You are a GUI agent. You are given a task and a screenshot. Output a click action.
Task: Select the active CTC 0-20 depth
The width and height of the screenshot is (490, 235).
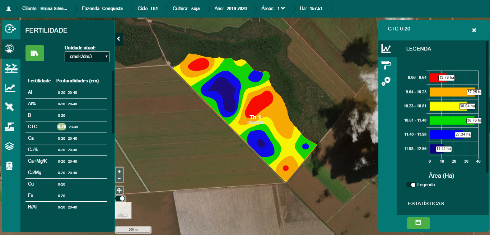point(62,127)
